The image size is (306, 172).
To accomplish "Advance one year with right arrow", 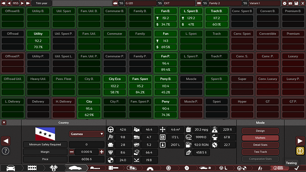I will [x=22, y=3].
